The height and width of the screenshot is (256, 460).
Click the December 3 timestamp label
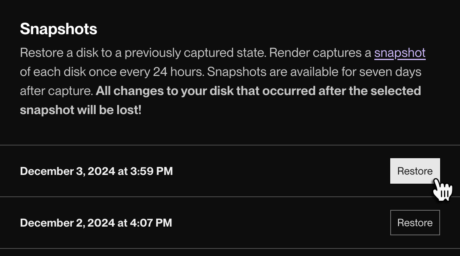(x=96, y=171)
